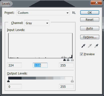104x96 pixels.
Task: Toggle the Preview checkbox
Action: click(81, 54)
